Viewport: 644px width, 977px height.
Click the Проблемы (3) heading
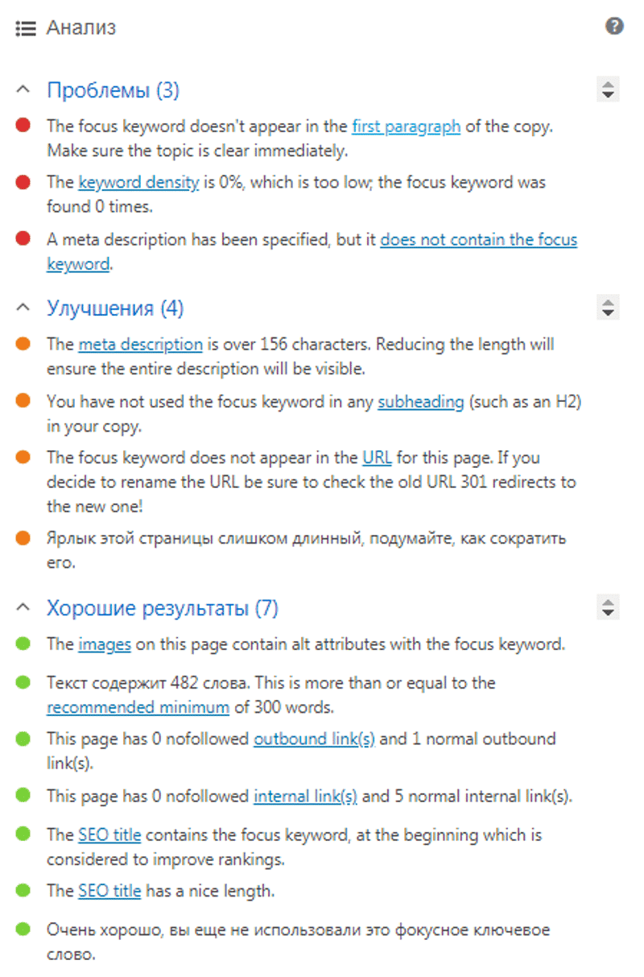tap(113, 90)
